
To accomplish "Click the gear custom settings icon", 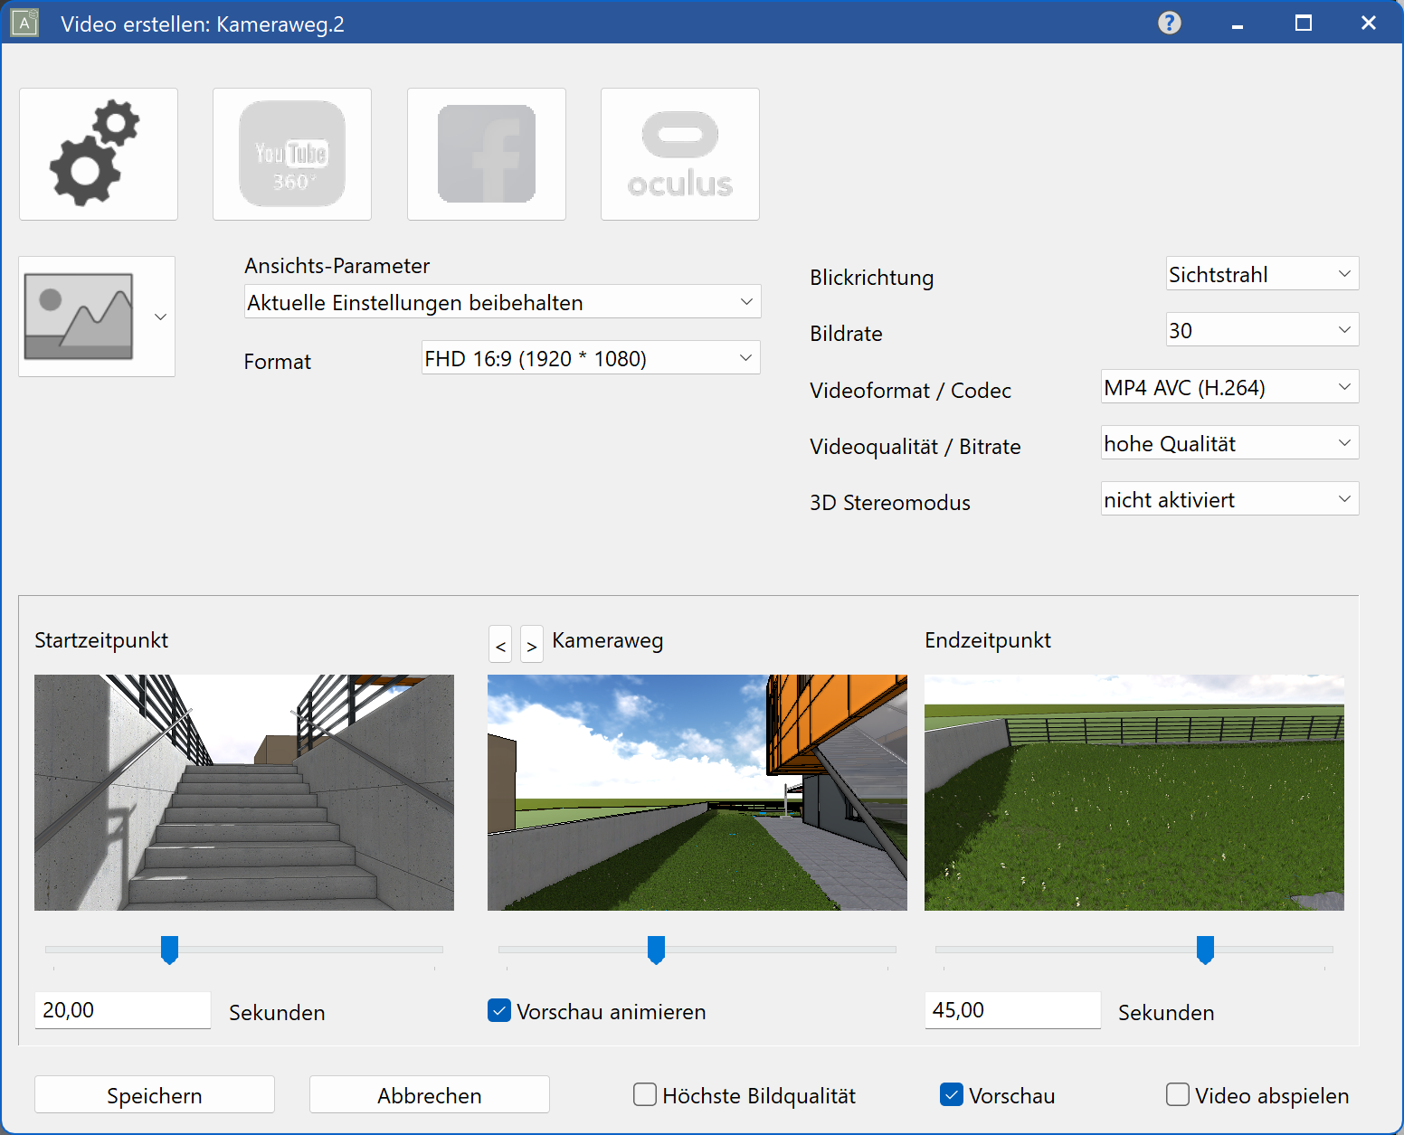I will [98, 154].
